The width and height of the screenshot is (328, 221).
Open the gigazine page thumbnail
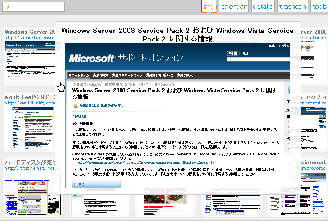[33, 194]
